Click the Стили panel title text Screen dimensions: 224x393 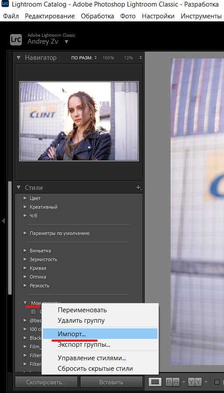(x=34, y=187)
